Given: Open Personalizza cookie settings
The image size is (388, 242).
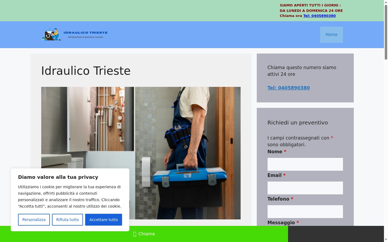Looking at the screenshot, I should (x=34, y=220).
